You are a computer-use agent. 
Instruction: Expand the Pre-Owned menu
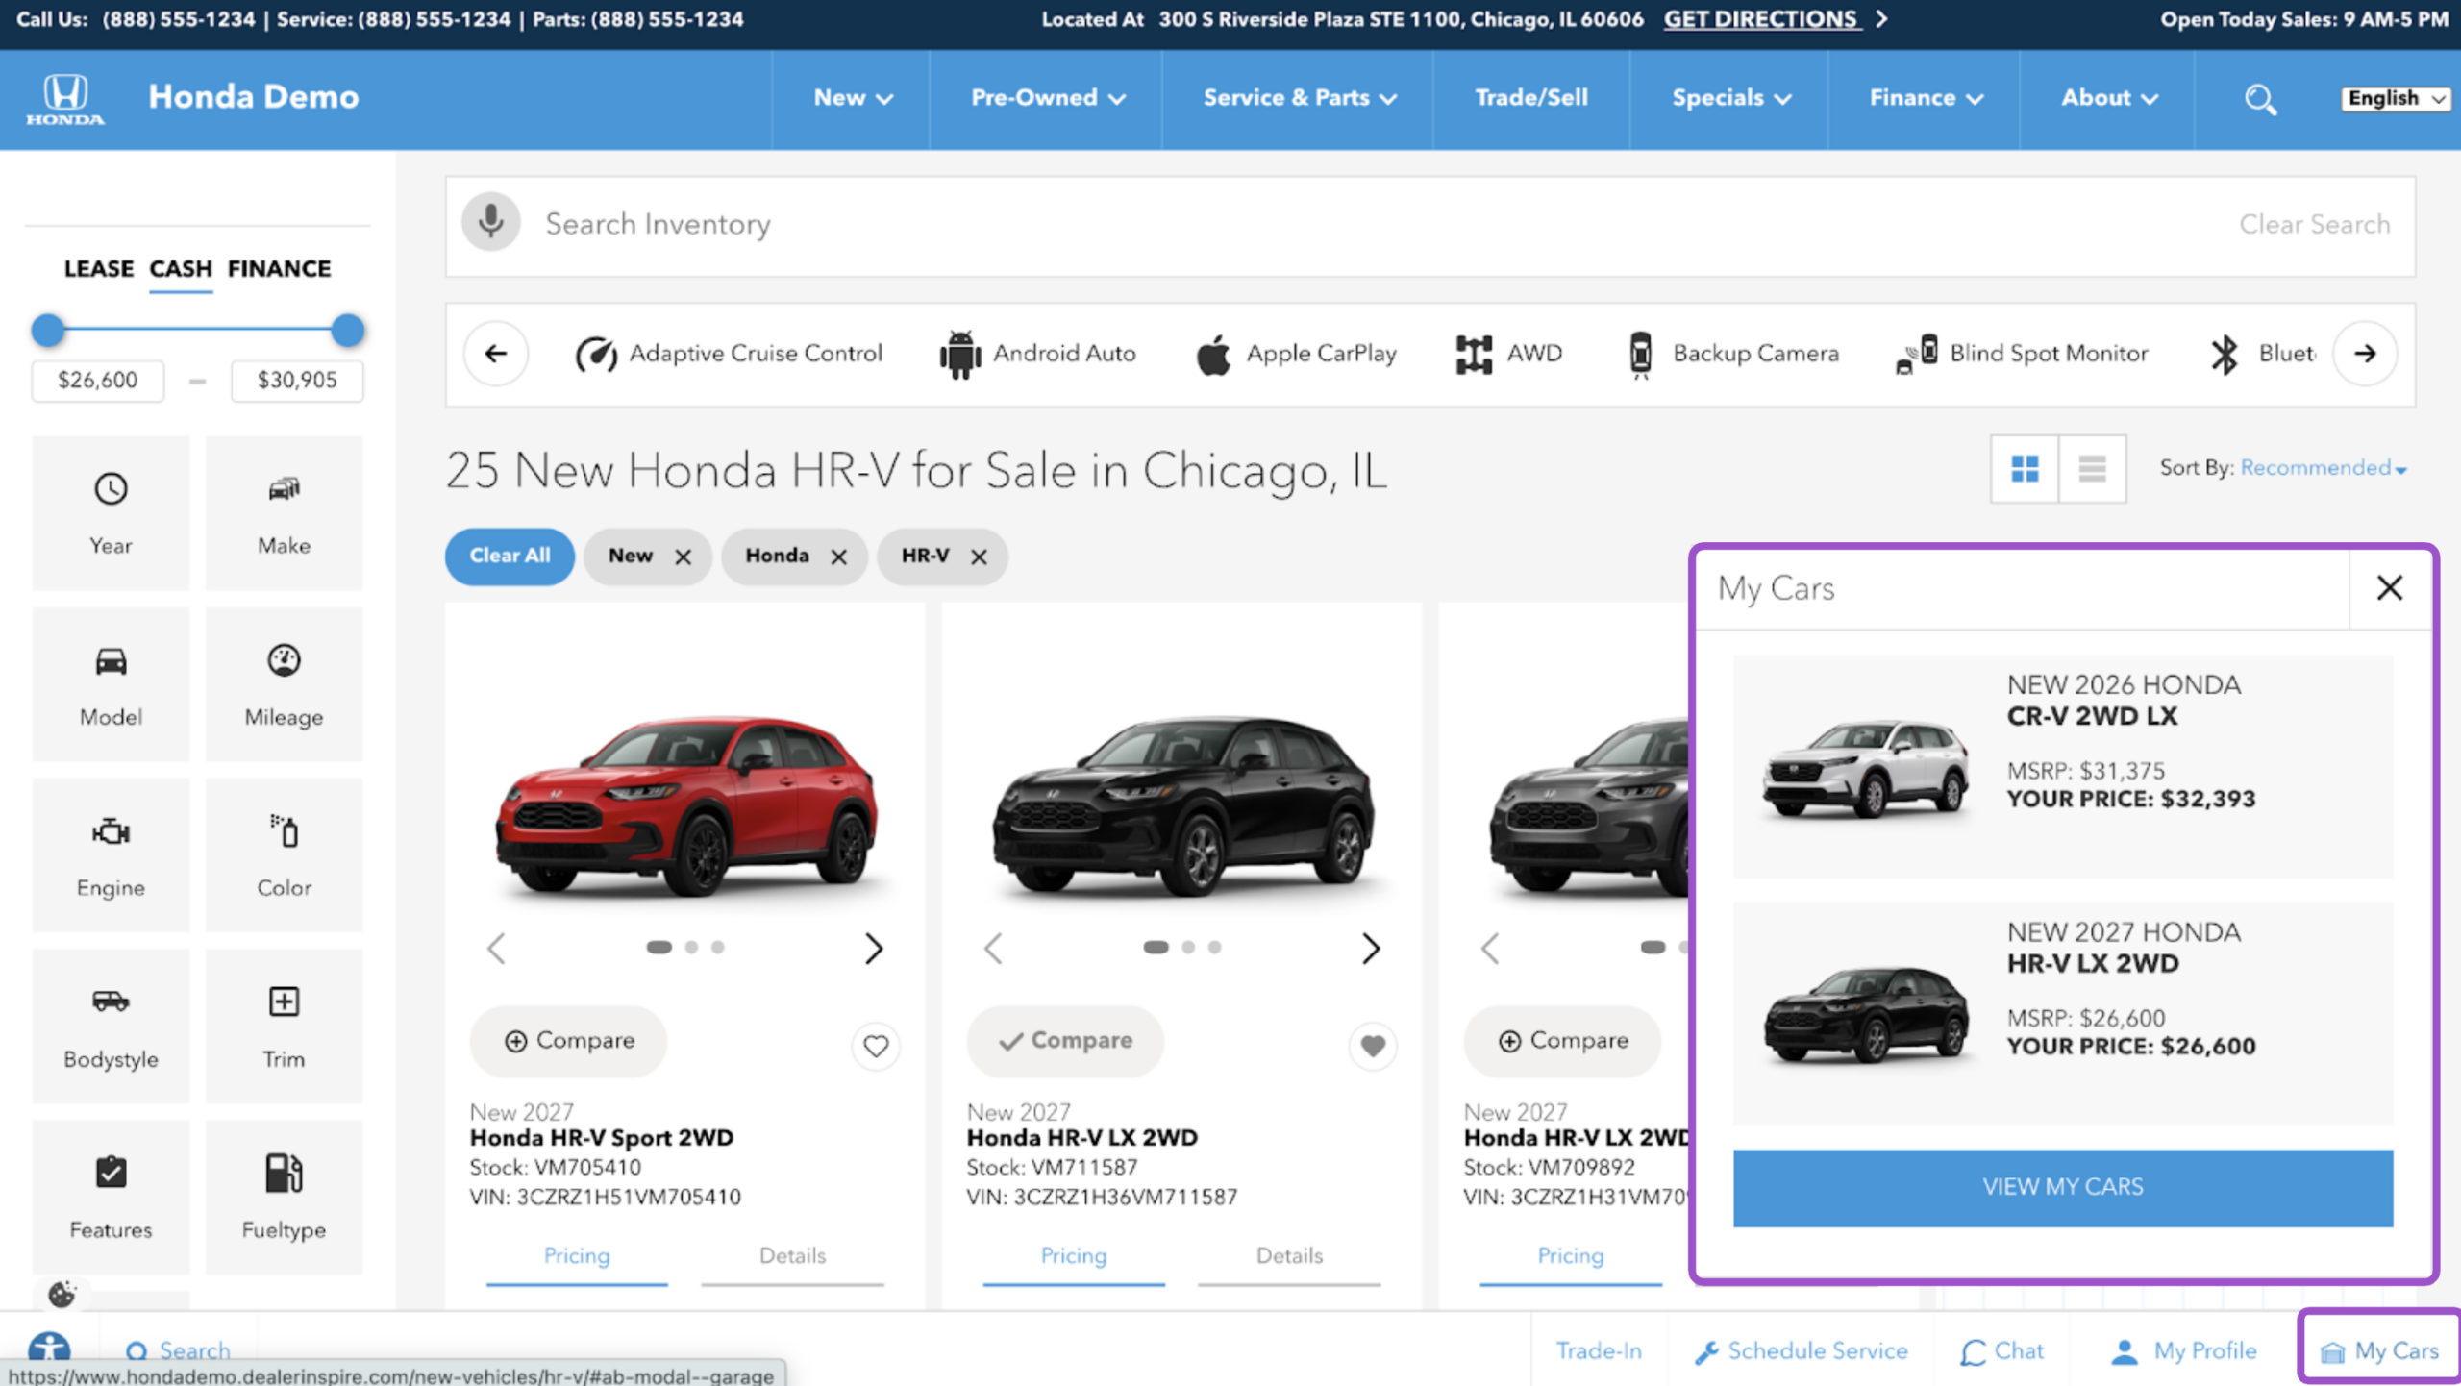(x=1047, y=98)
